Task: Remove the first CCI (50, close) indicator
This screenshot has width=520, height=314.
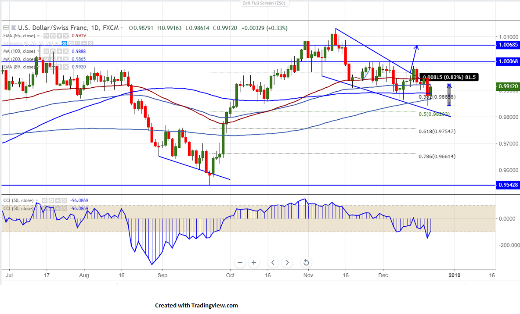Action: [64, 200]
